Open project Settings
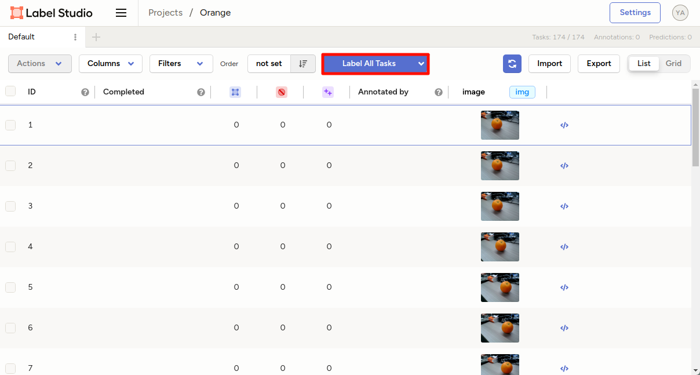This screenshot has height=375, width=700. pos(635,13)
